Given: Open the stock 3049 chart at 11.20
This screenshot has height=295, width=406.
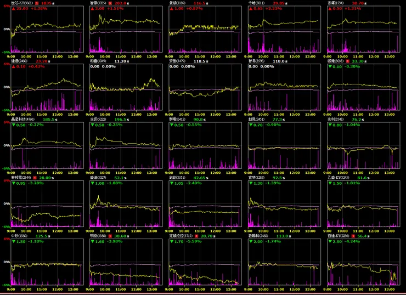Looking at the screenshot, I should pyautogui.click(x=126, y=87).
